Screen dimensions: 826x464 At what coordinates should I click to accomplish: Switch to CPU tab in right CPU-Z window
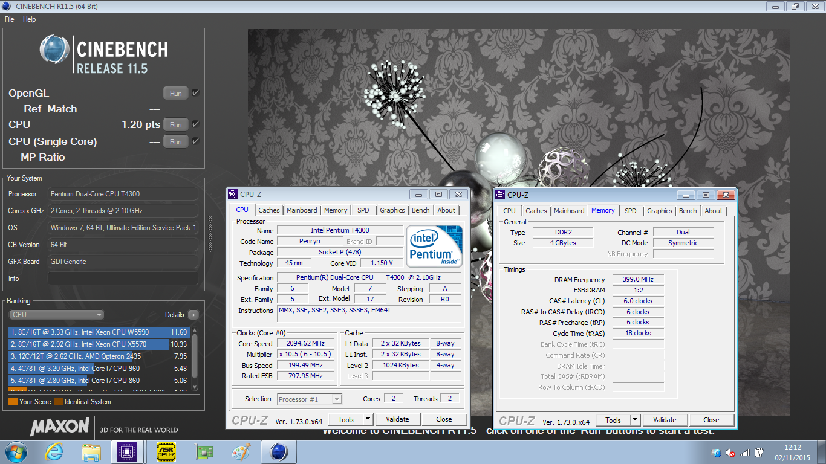(x=510, y=211)
